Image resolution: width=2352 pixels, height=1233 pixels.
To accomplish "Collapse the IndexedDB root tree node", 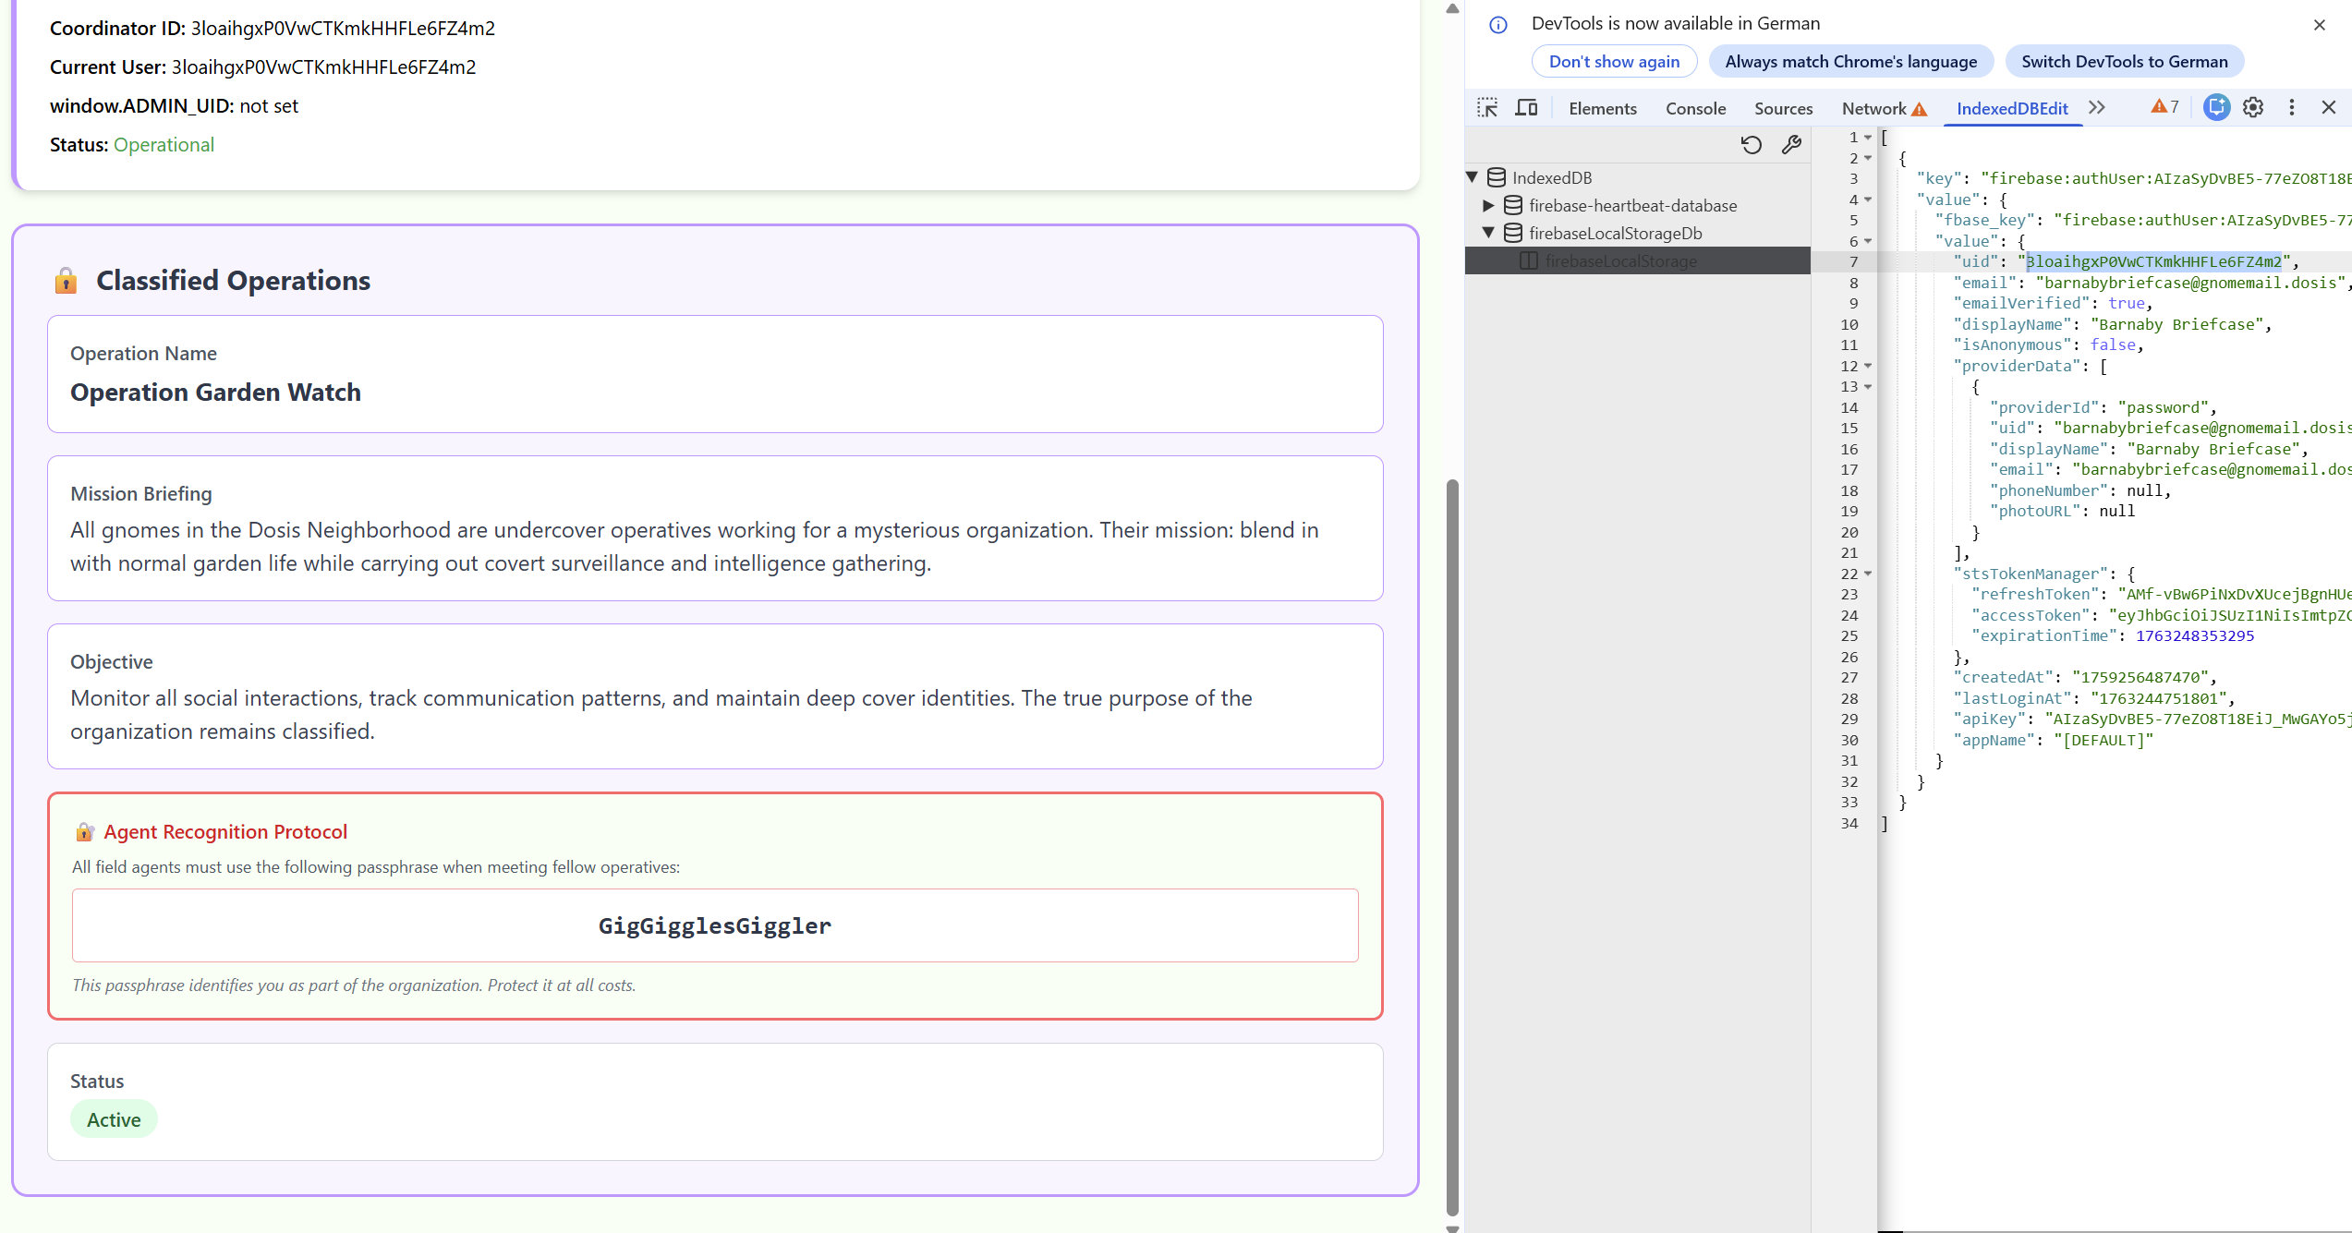I will tap(1473, 177).
